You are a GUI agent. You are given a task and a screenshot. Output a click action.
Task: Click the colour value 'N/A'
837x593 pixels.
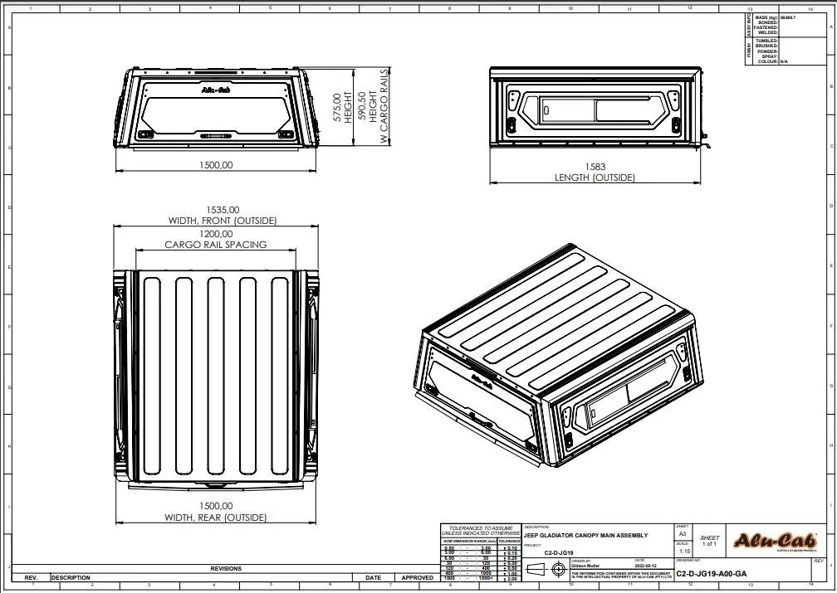tap(784, 61)
